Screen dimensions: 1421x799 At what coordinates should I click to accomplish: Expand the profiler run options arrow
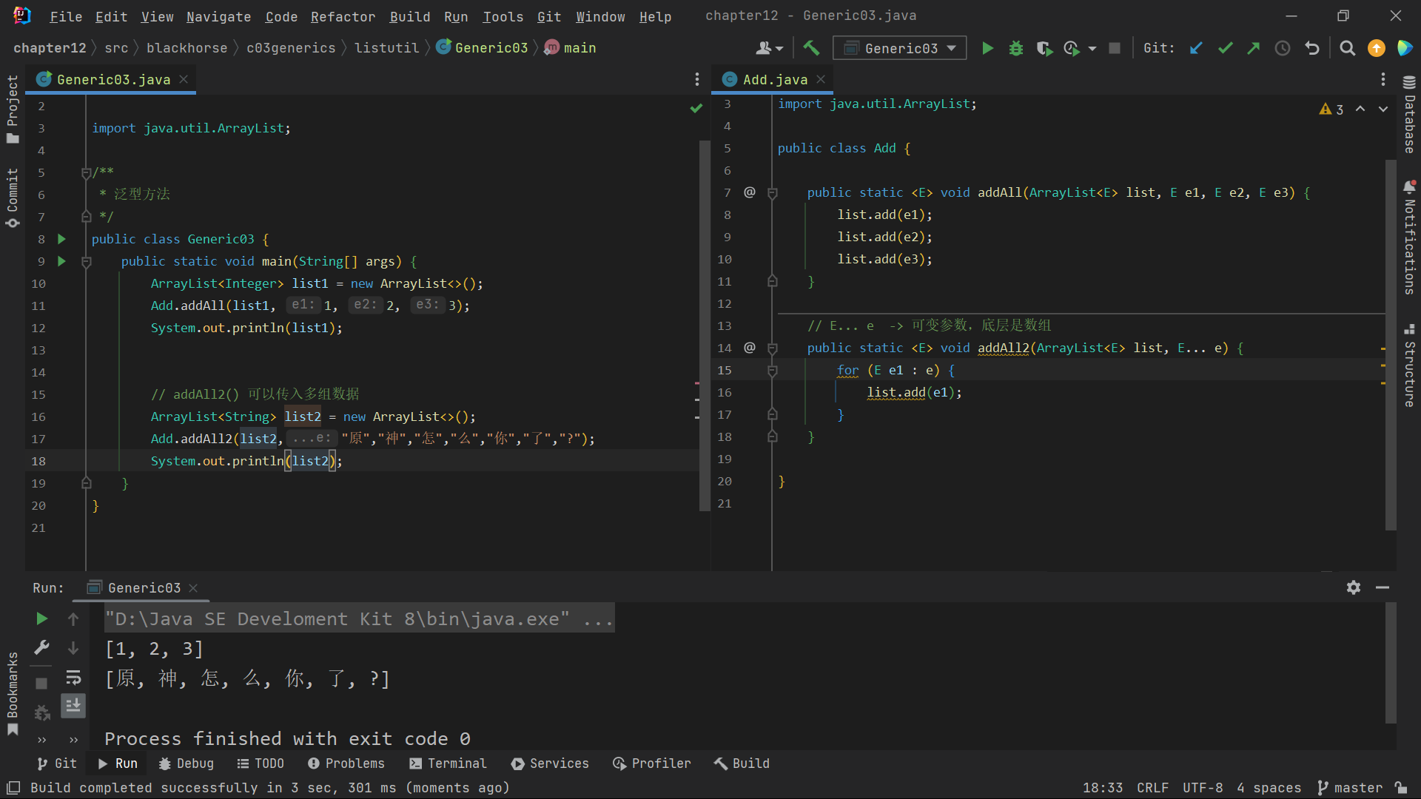[1092, 48]
